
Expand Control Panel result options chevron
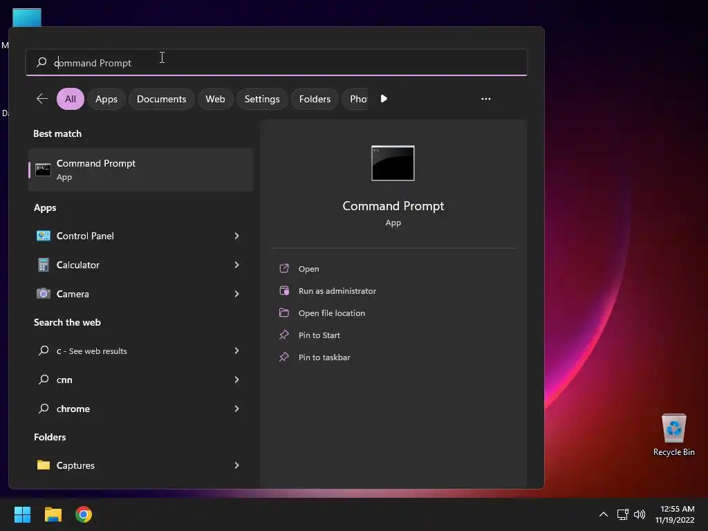coord(236,236)
